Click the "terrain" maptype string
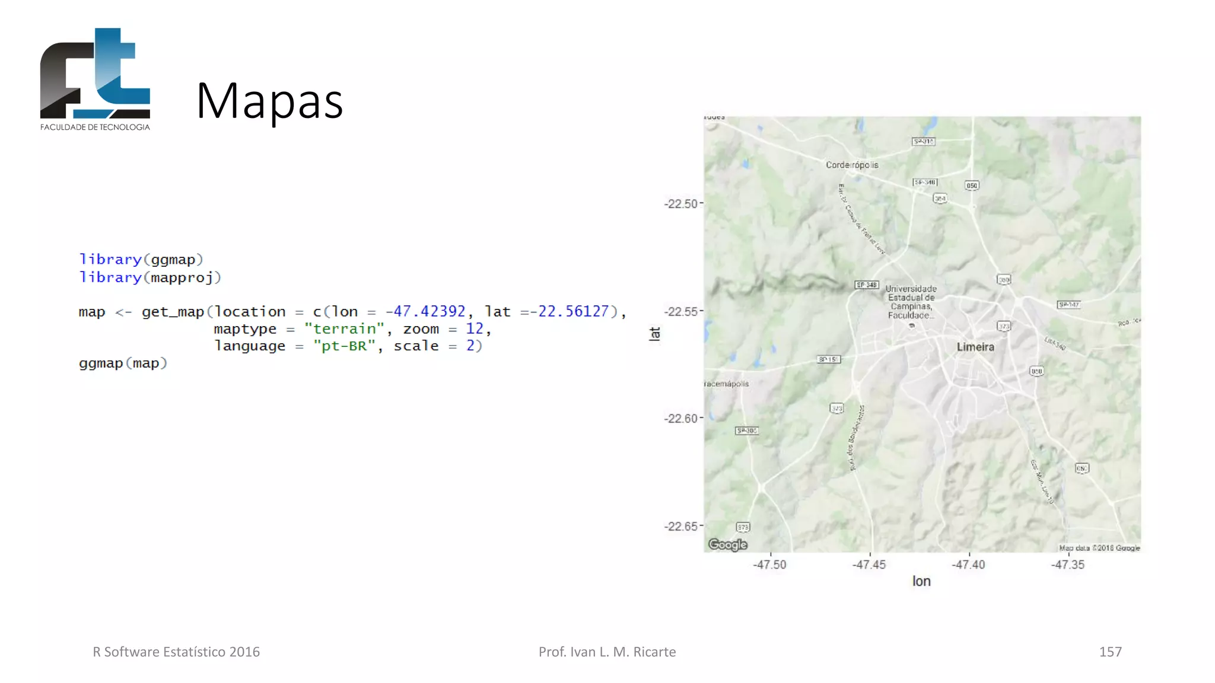This screenshot has height=683, width=1215. [344, 328]
